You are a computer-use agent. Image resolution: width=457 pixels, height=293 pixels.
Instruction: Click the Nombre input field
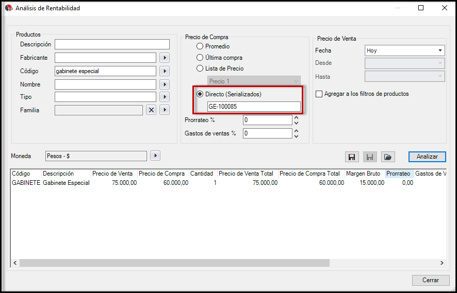pos(106,84)
